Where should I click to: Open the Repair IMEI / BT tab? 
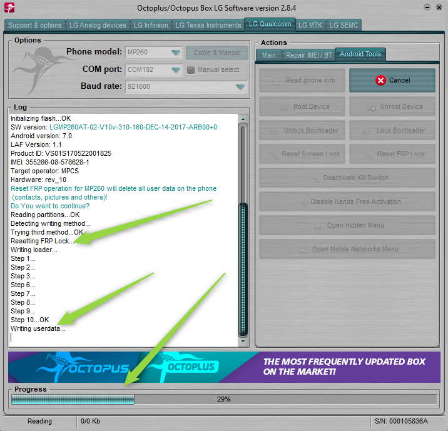pos(309,55)
